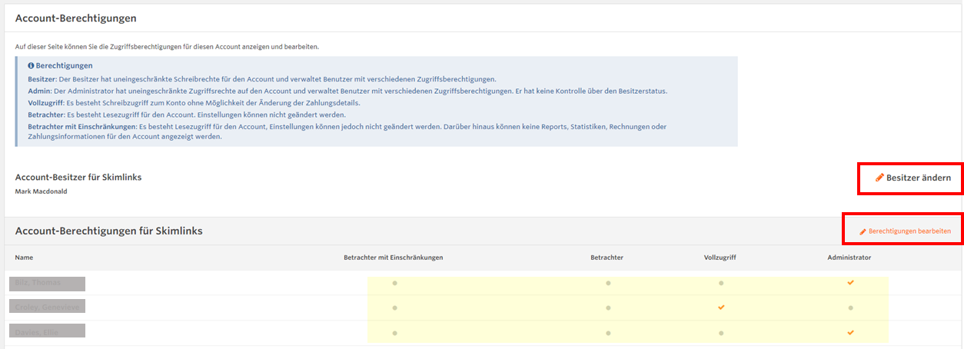Choose the Vollzugriff dot in the first user row
This screenshot has width=964, height=349.
[720, 283]
